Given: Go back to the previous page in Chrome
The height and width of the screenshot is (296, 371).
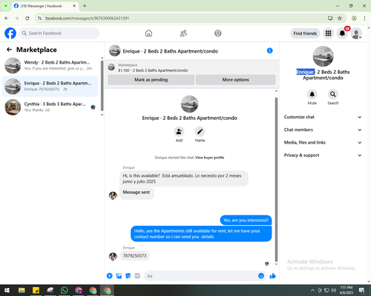Looking at the screenshot, I should tap(7, 18).
